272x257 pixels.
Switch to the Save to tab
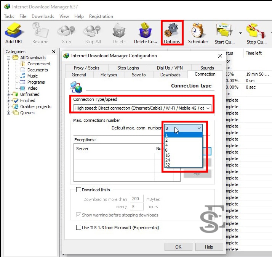[x=139, y=75]
